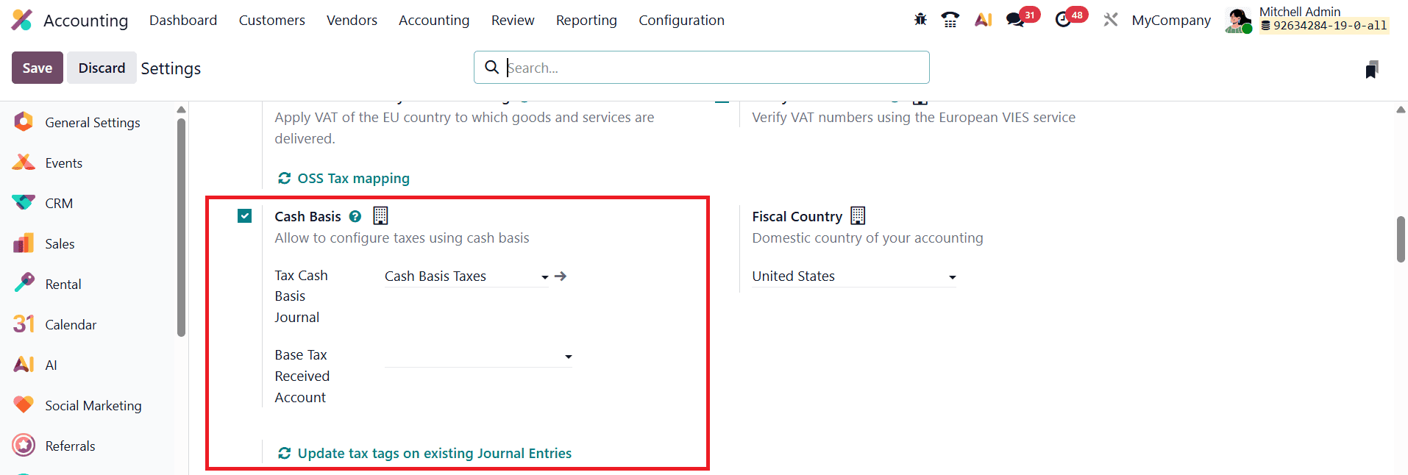Click the internal link arrow beside Cash Basis Taxes
1408x475 pixels.
pos(561,276)
